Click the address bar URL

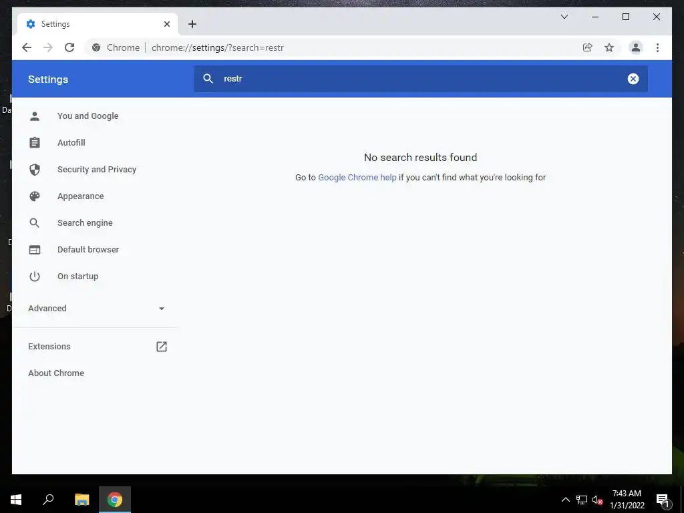[x=218, y=47]
